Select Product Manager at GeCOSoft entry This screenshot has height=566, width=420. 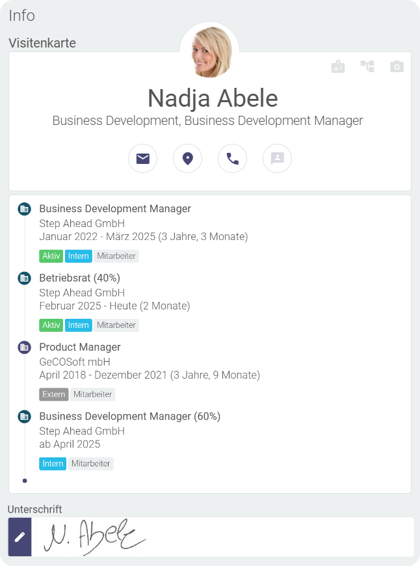pyautogui.click(x=80, y=347)
